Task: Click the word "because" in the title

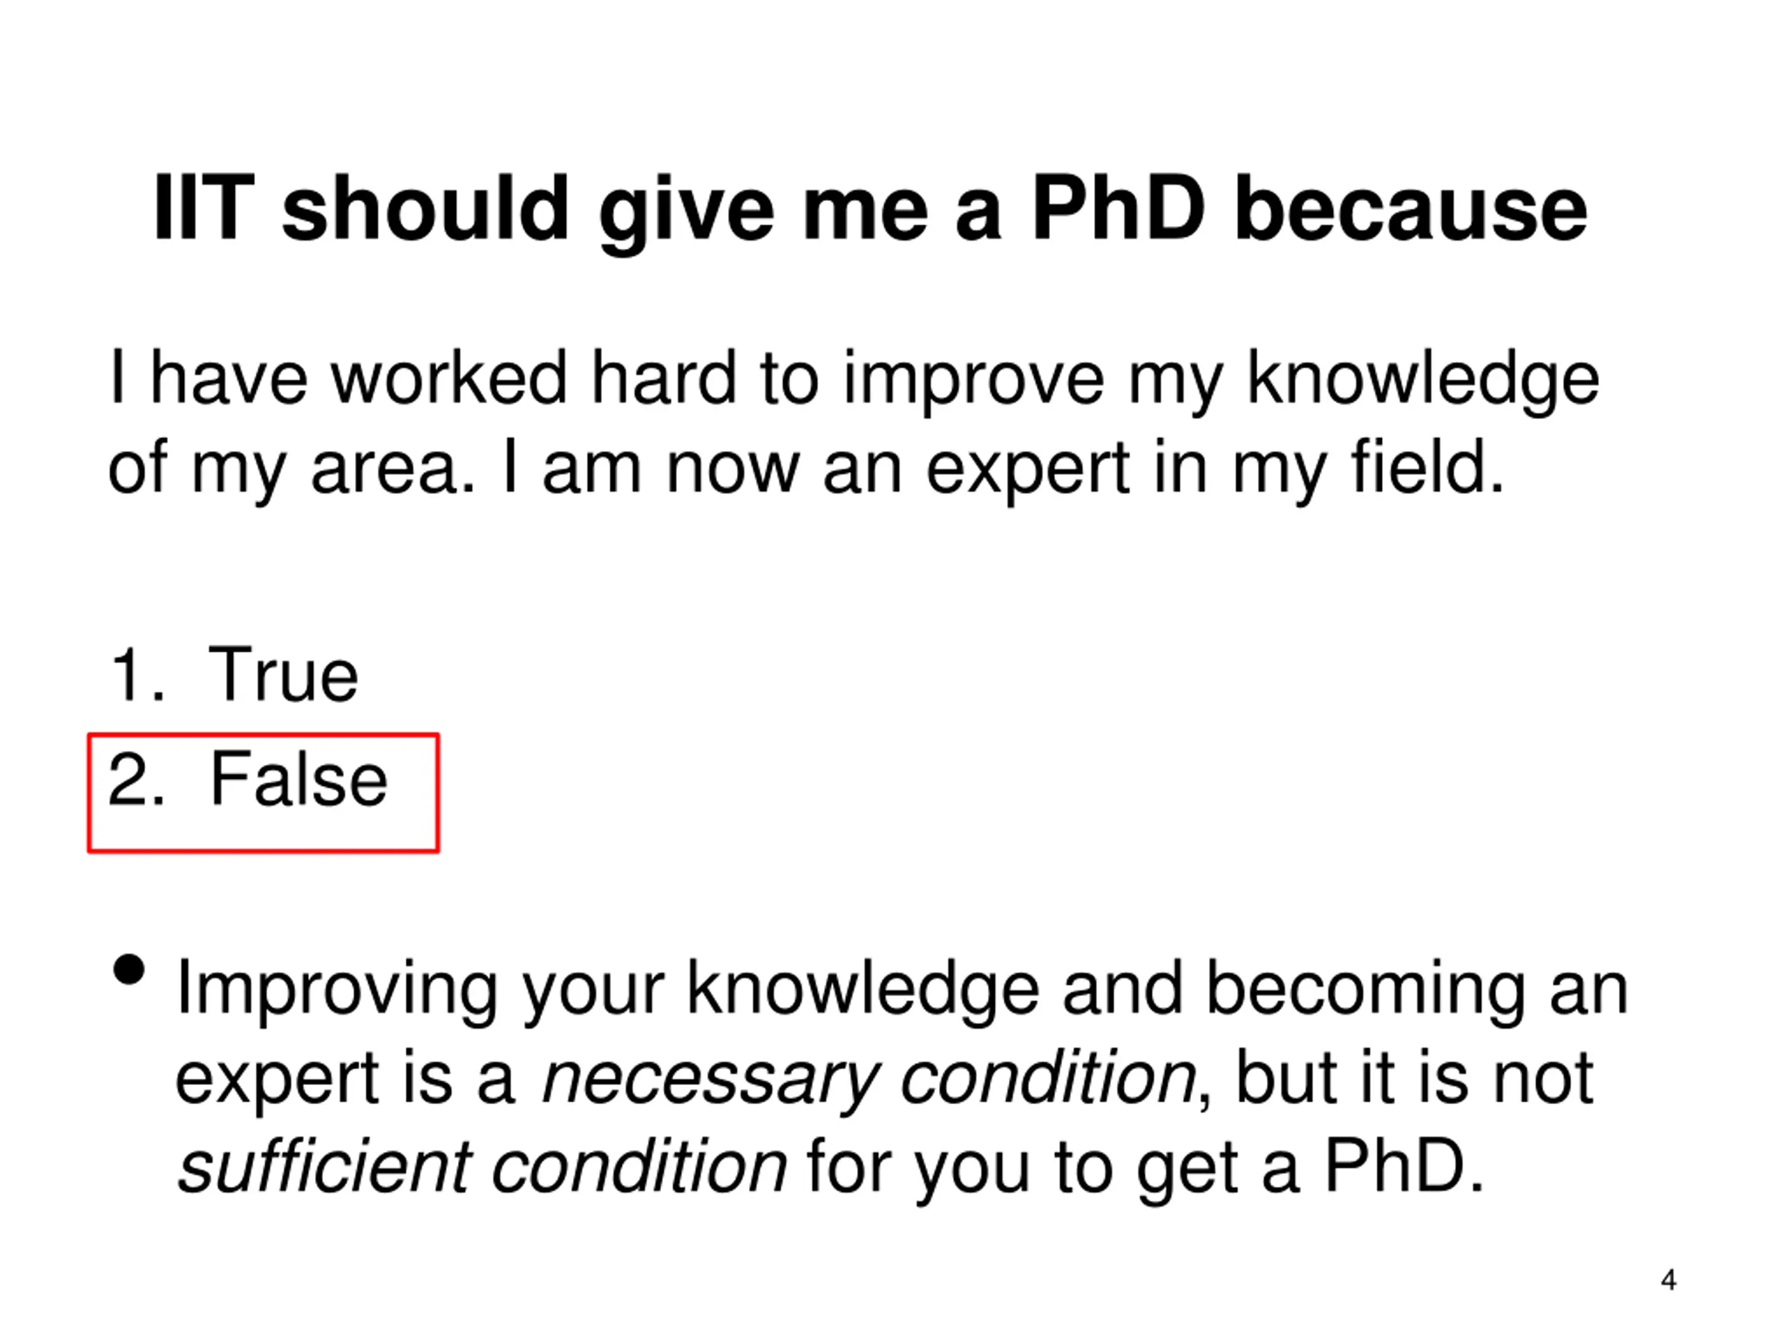Action: (1411, 209)
